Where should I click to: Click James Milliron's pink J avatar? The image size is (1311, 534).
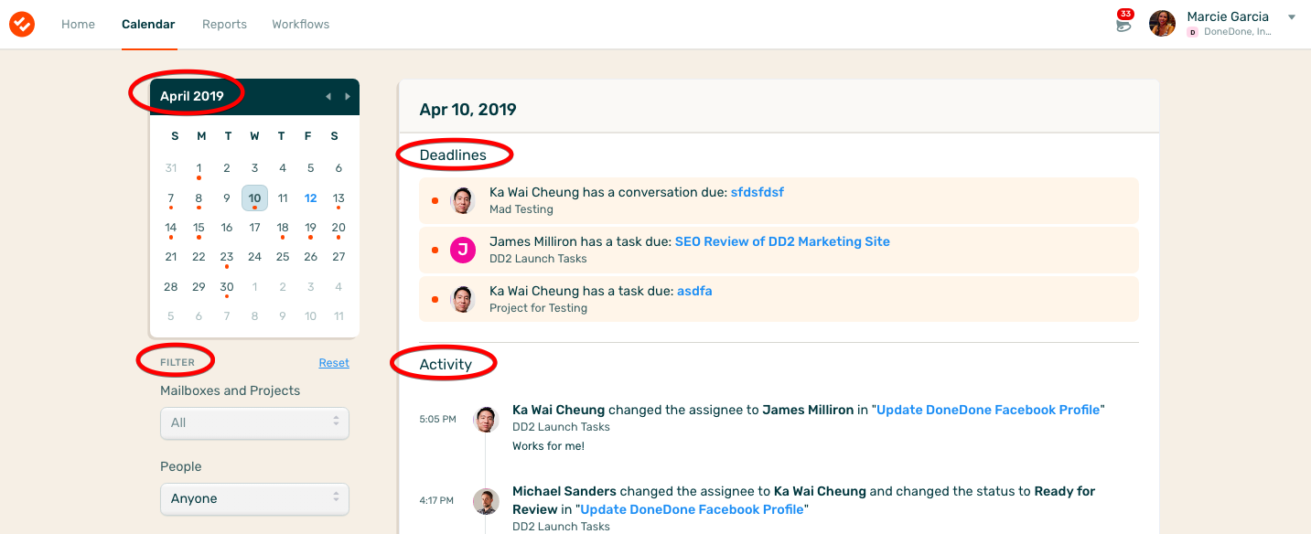(463, 250)
